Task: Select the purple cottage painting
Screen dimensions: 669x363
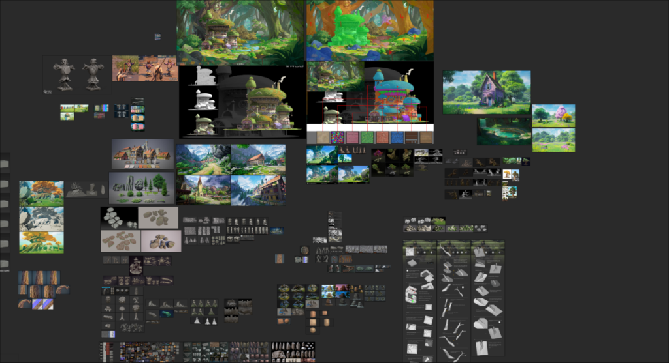Action: [486, 93]
